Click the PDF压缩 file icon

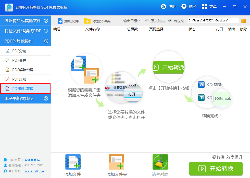[7, 79]
